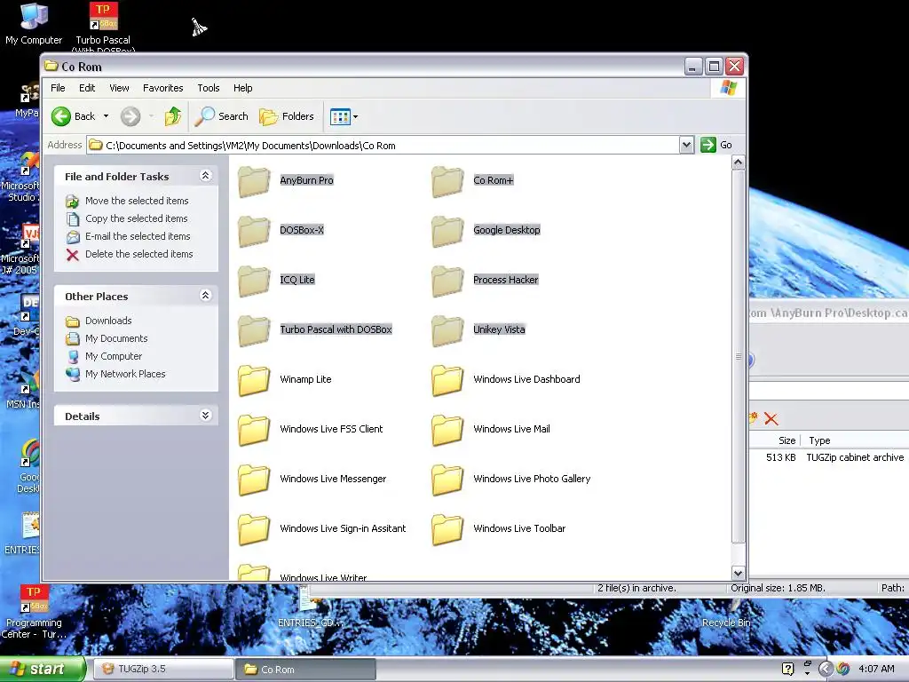Click the red delete X icon in TUGZip
This screenshot has width=909, height=682.
coord(771,419)
